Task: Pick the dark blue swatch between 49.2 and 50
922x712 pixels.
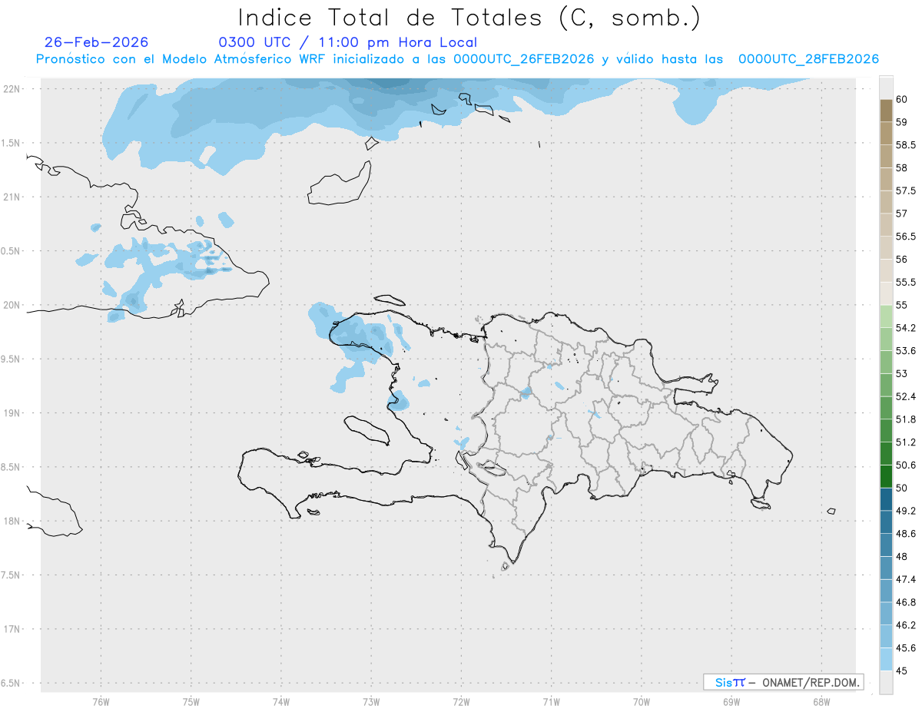Action: tap(886, 500)
